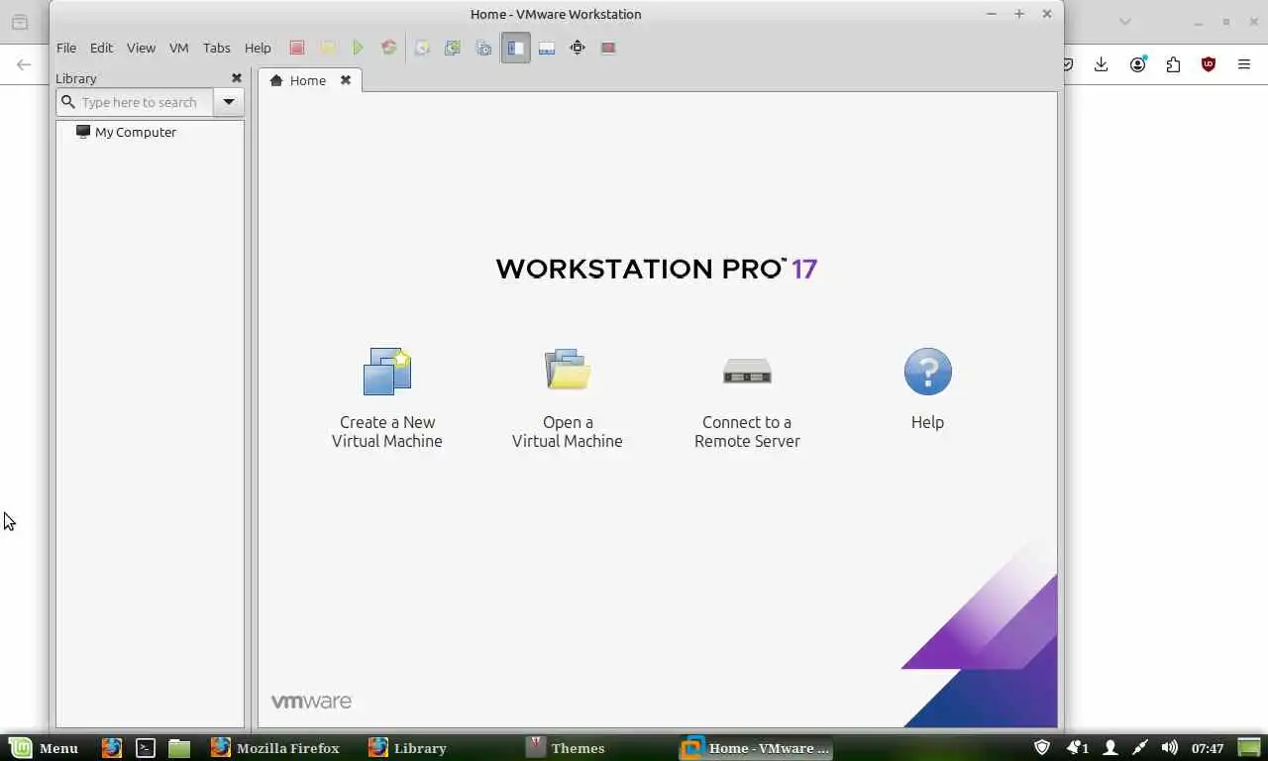
Task: Switch to the Themes taskbar window
Action: coord(567,748)
